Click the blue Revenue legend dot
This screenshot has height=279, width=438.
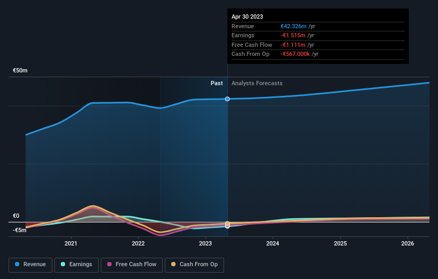tap(17, 264)
